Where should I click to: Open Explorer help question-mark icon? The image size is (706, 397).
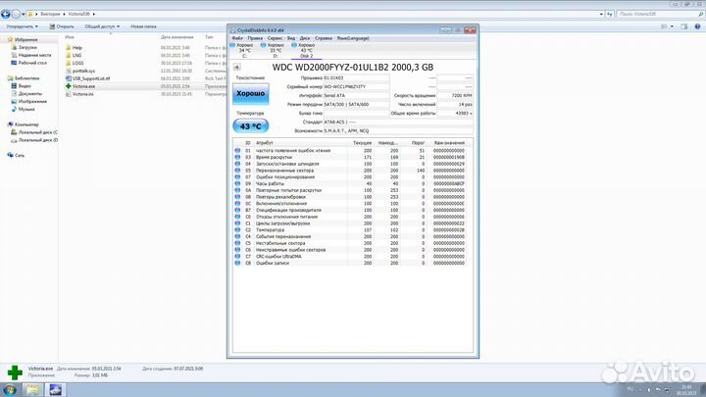(697, 26)
